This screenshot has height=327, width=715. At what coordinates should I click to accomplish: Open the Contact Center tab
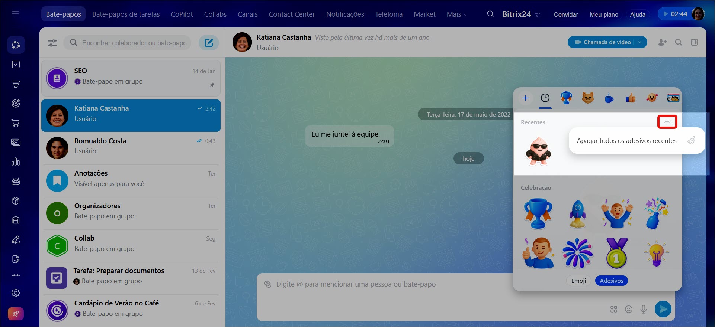pyautogui.click(x=292, y=14)
